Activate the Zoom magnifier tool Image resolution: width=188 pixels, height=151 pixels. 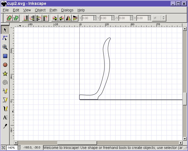coord(5,47)
